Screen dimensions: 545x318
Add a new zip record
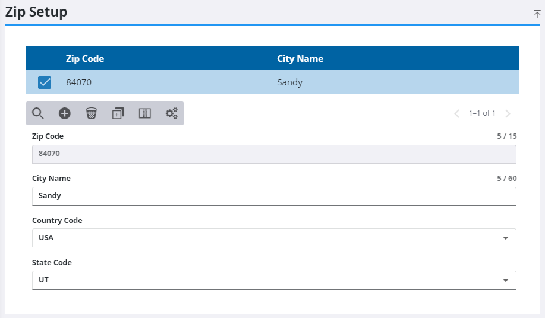[65, 113]
